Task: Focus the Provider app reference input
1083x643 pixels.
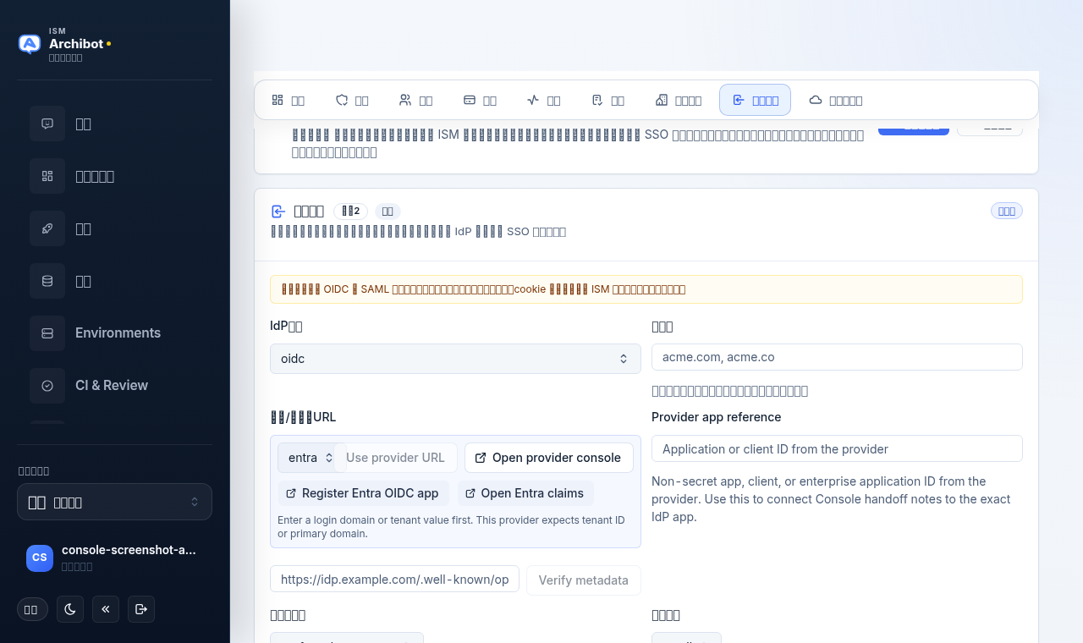Action: coord(837,448)
